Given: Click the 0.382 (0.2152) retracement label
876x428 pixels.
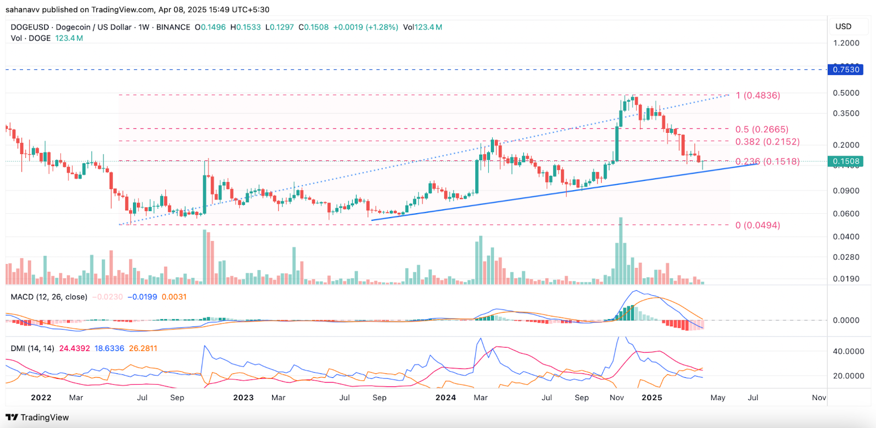Looking at the screenshot, I should 767,142.
